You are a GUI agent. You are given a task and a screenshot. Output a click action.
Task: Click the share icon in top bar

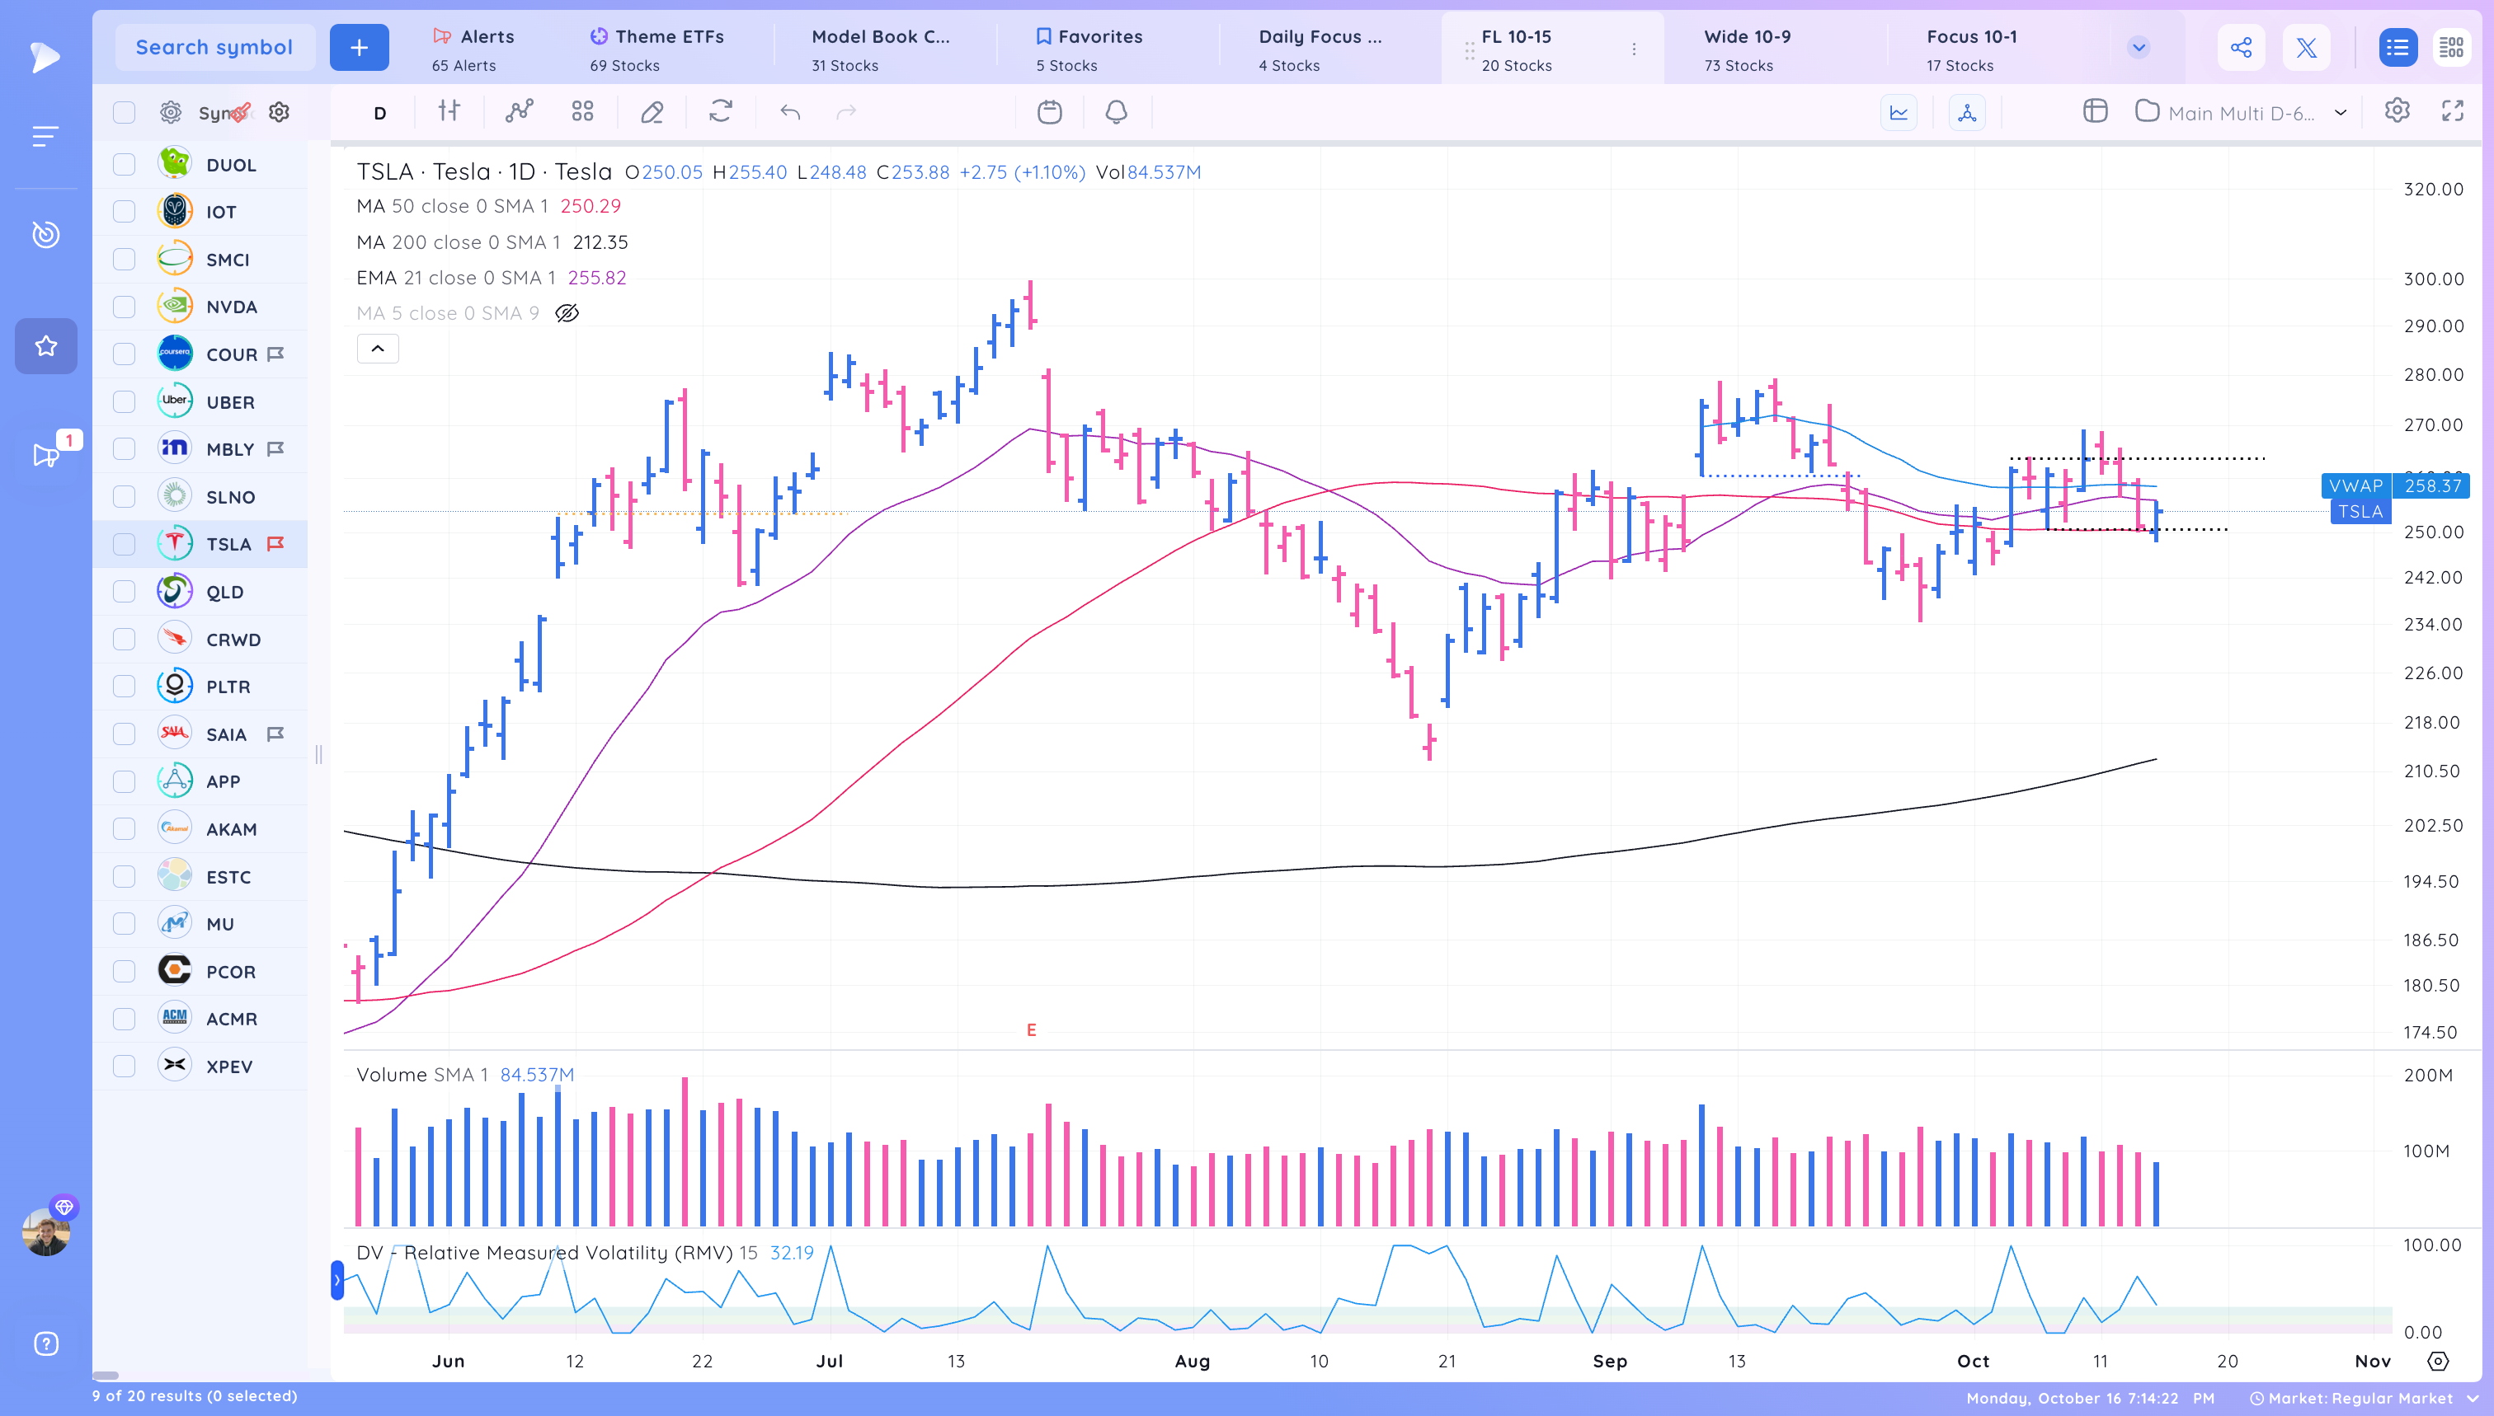tap(2241, 47)
